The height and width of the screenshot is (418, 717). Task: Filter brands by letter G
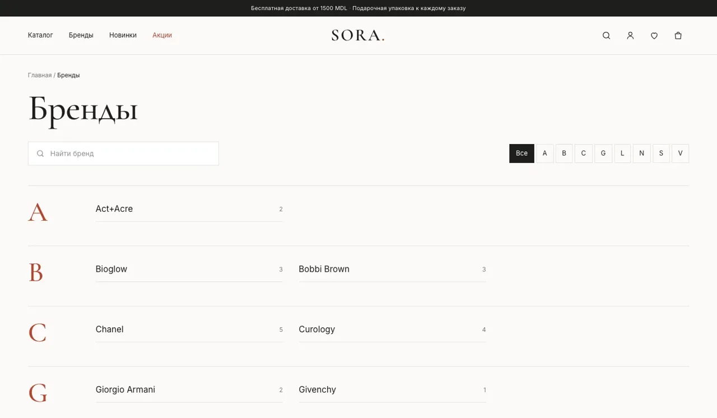pyautogui.click(x=603, y=154)
